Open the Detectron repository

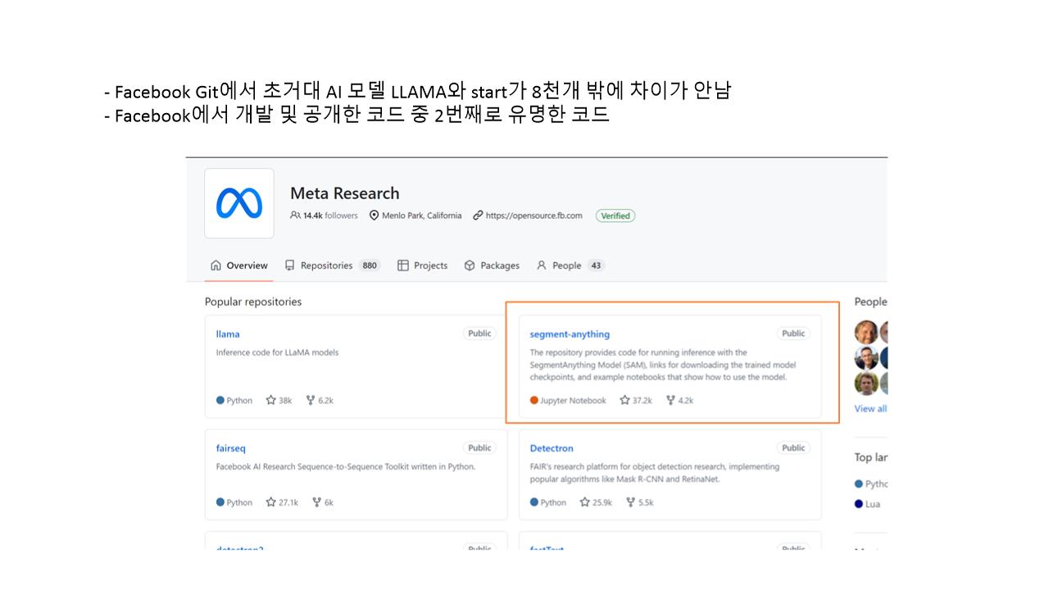552,448
